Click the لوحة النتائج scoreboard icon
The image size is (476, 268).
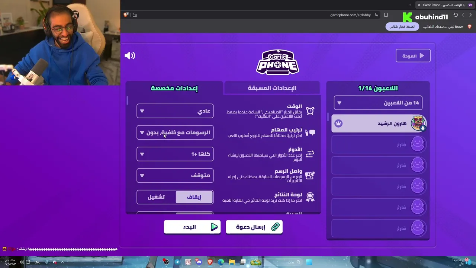tap(310, 197)
